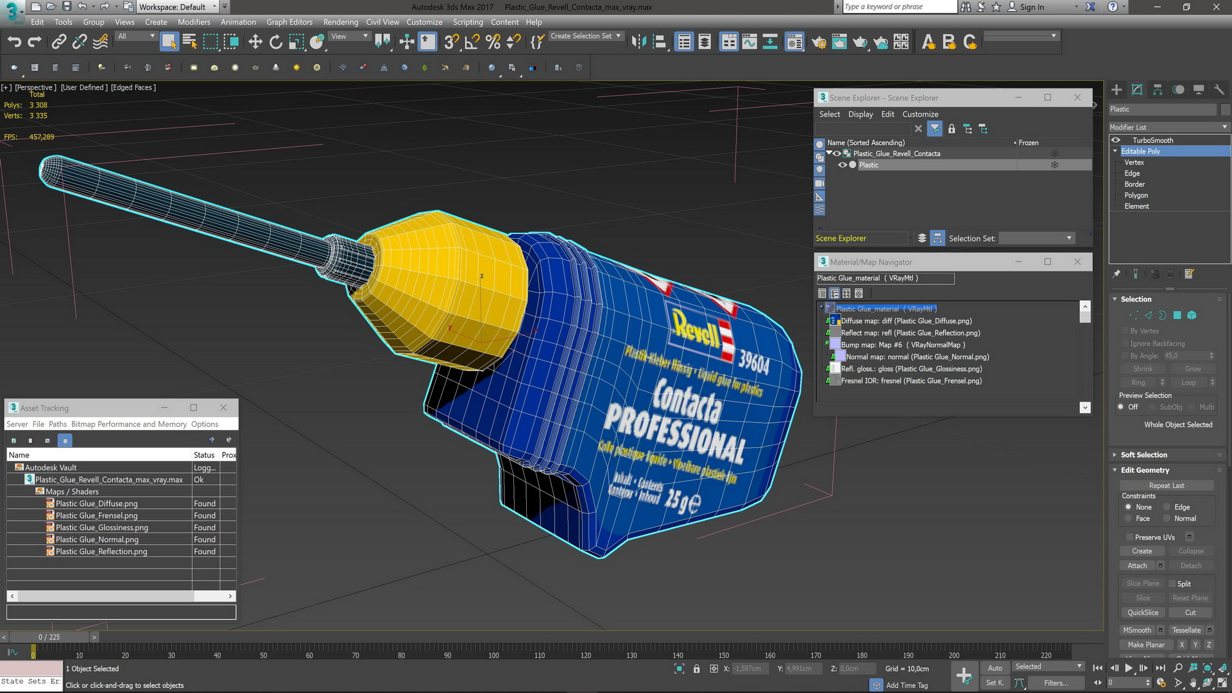Select the Edge constraint radio button
The image size is (1232, 693).
[x=1167, y=507]
